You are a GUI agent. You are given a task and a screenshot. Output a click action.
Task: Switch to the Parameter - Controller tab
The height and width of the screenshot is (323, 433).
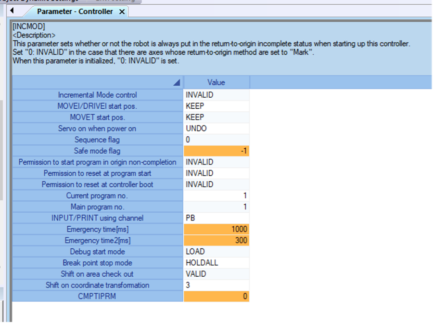click(x=75, y=12)
